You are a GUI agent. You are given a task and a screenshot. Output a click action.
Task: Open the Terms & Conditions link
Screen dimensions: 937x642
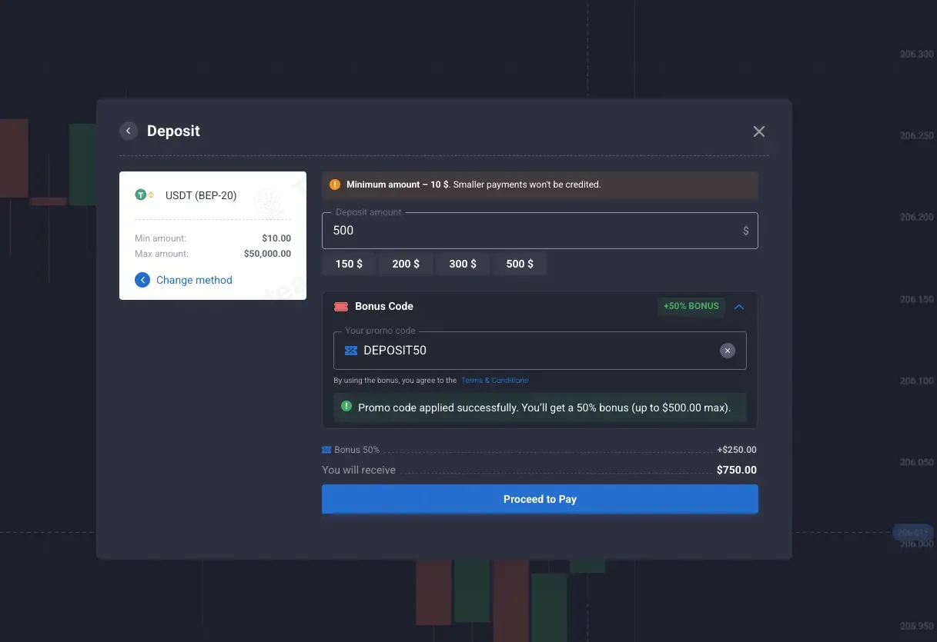pos(495,381)
